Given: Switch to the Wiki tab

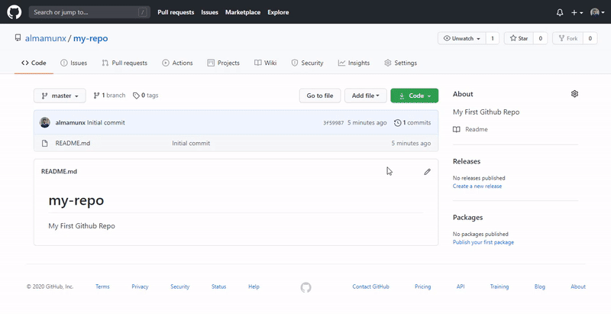Looking at the screenshot, I should [x=265, y=63].
